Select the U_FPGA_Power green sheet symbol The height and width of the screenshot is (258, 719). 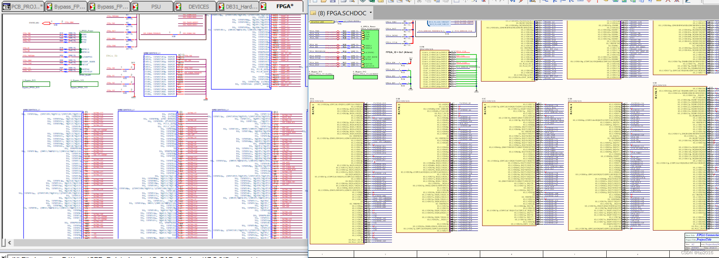[x=370, y=48]
